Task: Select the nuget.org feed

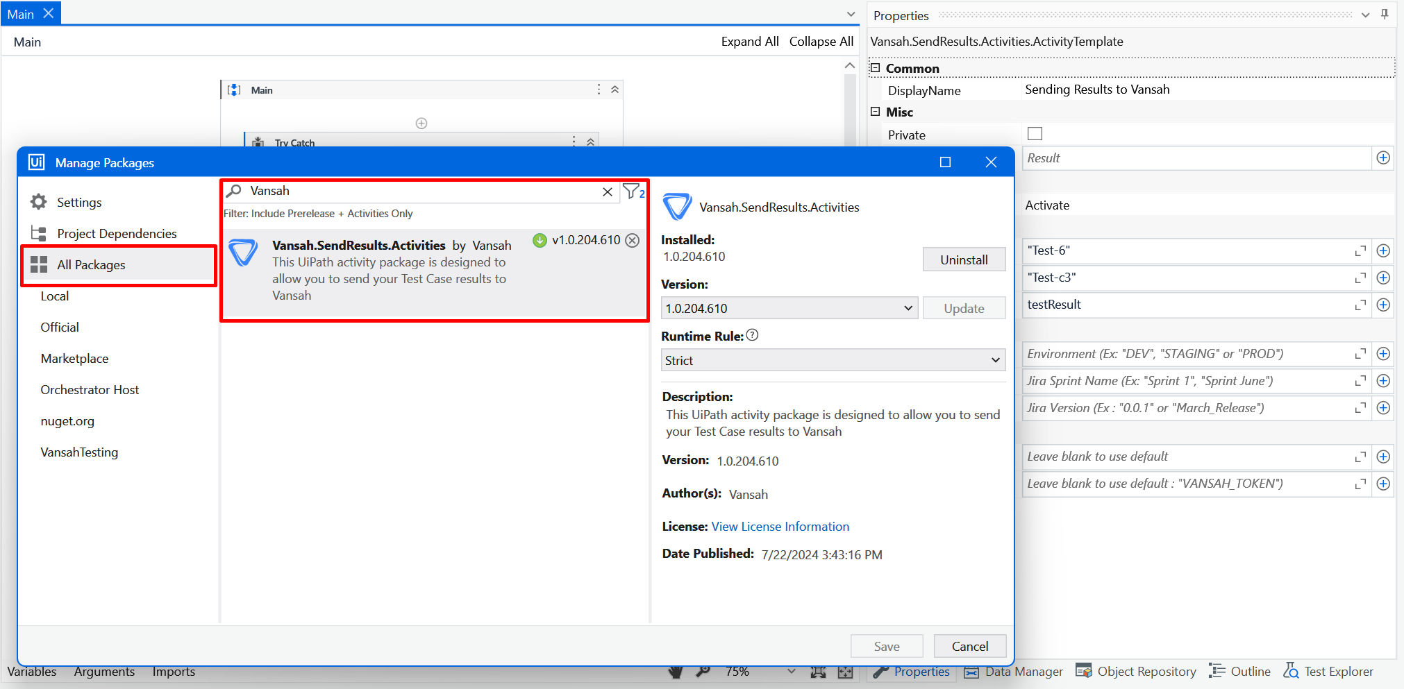Action: [x=67, y=421]
